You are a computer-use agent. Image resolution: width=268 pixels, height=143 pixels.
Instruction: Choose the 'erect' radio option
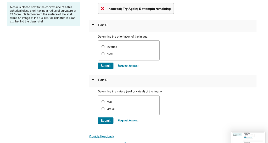103,54
